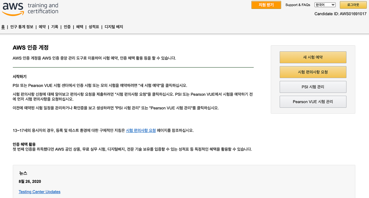Click the Pearson VUE 시험 관리 button
Screen dimensions: 369x198
coord(313,102)
